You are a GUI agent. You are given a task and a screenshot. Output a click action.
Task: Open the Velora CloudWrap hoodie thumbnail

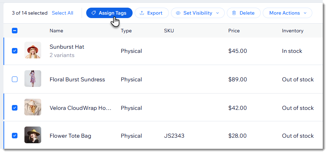click(x=33, y=107)
